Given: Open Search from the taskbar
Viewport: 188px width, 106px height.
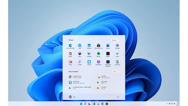Looking at the screenshot, I should point(85,104).
